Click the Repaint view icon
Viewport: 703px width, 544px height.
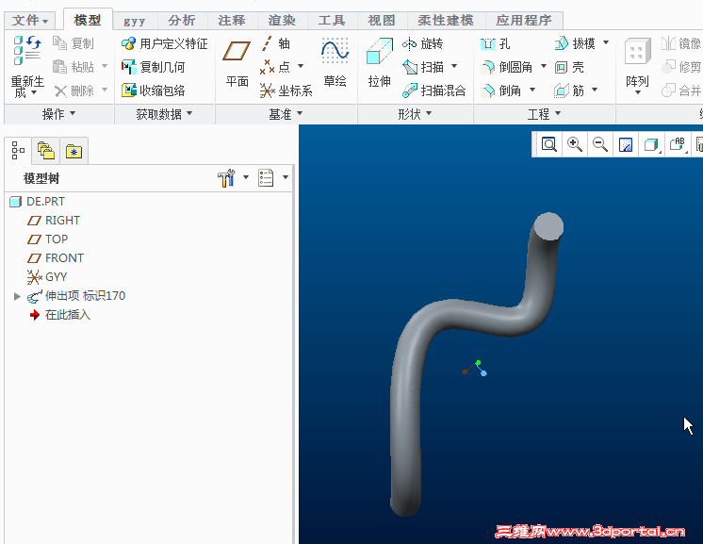pyautogui.click(x=626, y=144)
